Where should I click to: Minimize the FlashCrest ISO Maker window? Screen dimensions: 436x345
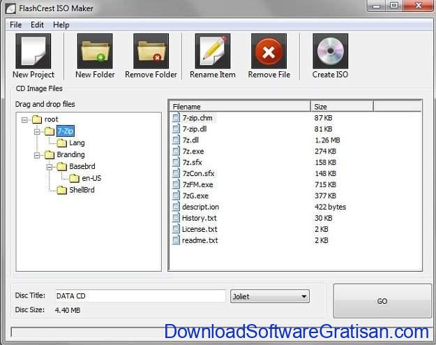(376, 6)
